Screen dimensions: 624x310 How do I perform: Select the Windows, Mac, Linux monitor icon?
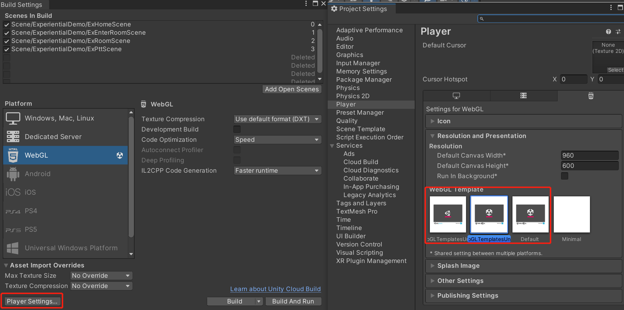[13, 118]
